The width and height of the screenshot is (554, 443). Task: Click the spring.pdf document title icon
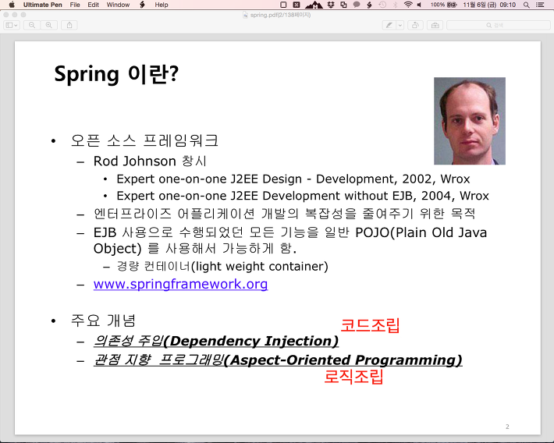tap(245, 15)
